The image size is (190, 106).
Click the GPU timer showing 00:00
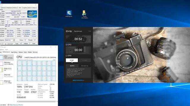pos(78,50)
